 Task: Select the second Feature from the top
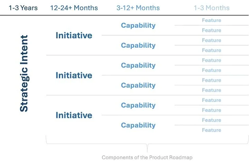click(x=211, y=30)
